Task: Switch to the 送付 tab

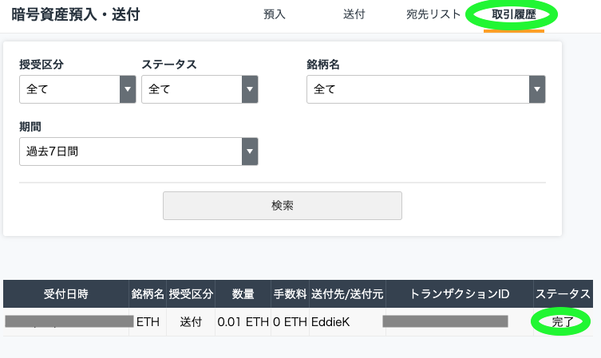Action: (354, 14)
